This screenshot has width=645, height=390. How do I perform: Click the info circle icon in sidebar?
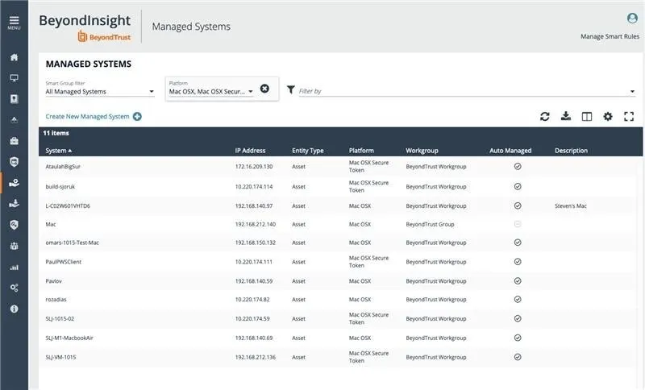pos(14,309)
